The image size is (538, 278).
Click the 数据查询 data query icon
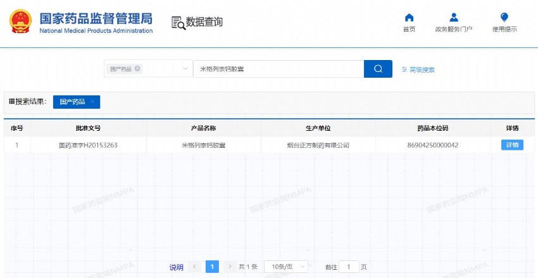[x=178, y=22]
